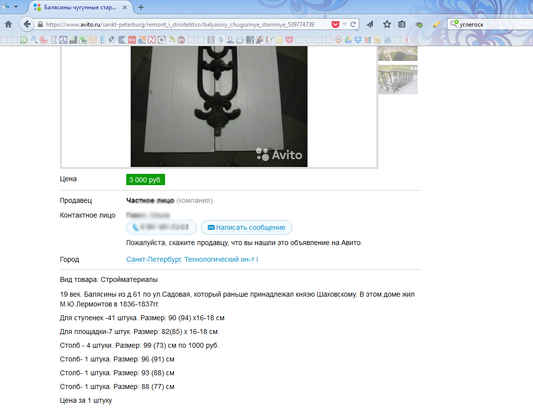Select the railing staircase thumbnail
Screen dimensions: 533x415
398,80
